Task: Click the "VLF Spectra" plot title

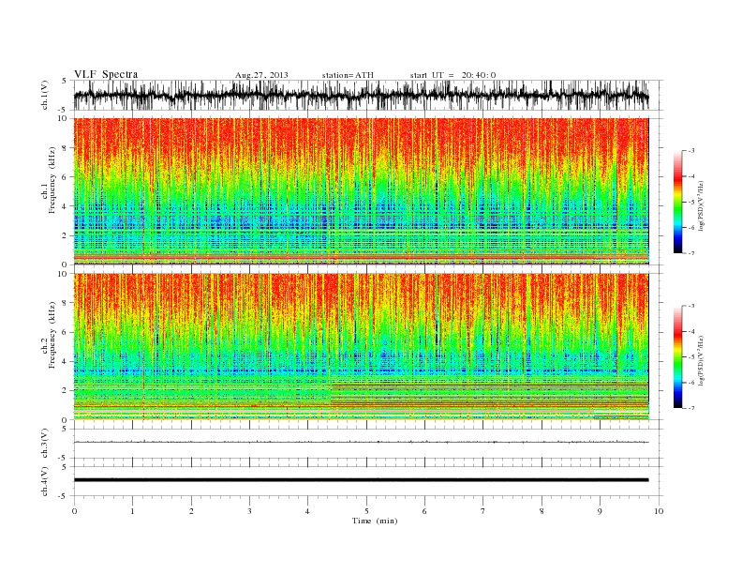Action: coord(106,74)
